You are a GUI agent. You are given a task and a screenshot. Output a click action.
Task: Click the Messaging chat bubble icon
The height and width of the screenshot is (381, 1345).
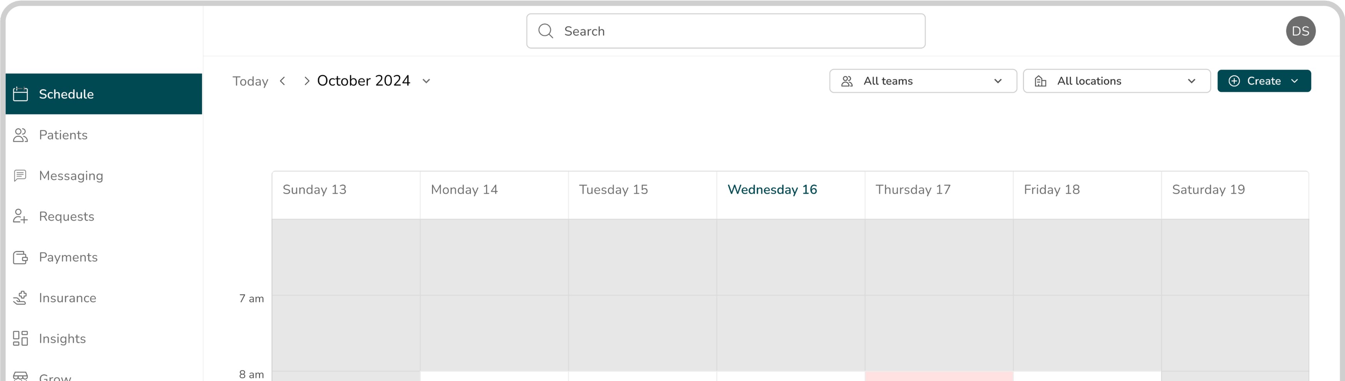click(20, 175)
